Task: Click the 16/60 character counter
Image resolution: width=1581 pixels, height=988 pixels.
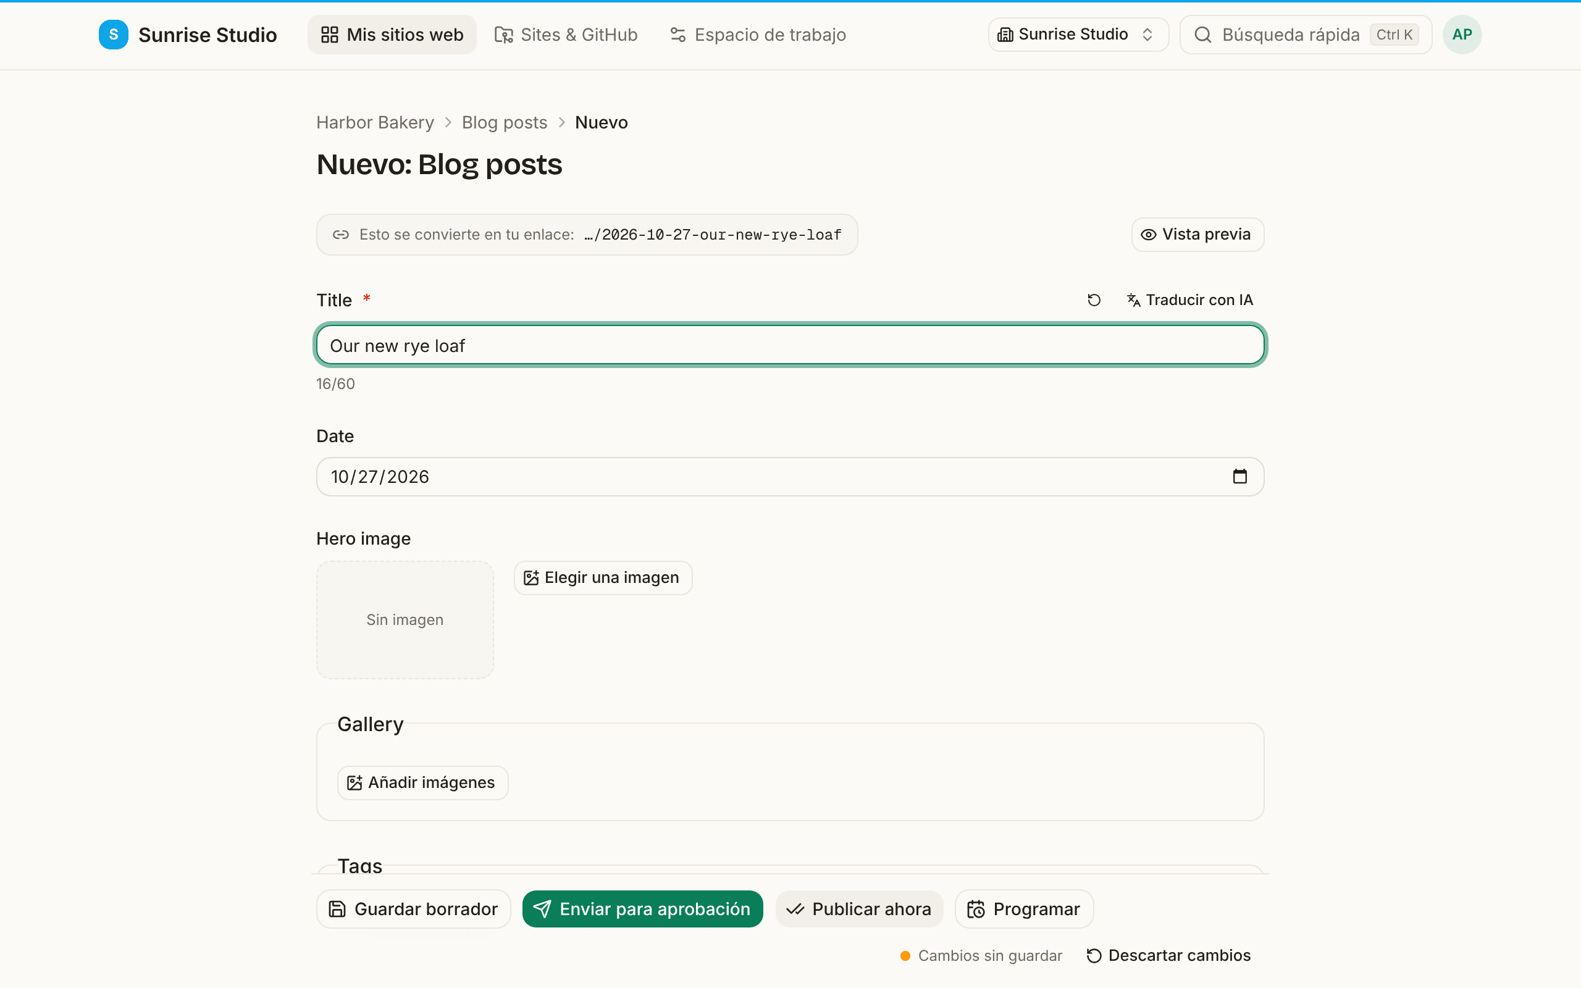Action: click(336, 383)
